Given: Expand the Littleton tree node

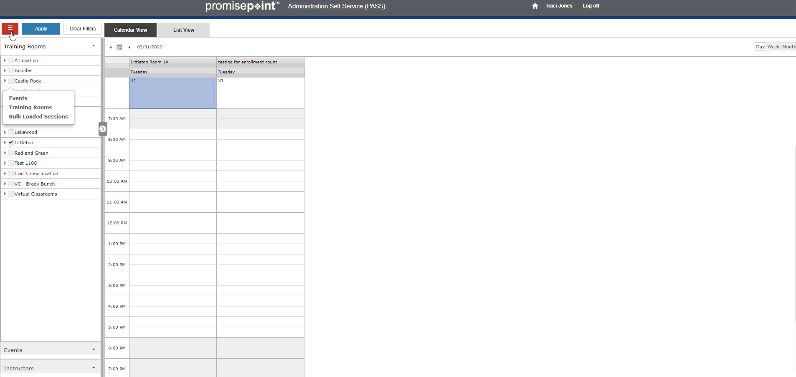Looking at the screenshot, I should 5,143.
